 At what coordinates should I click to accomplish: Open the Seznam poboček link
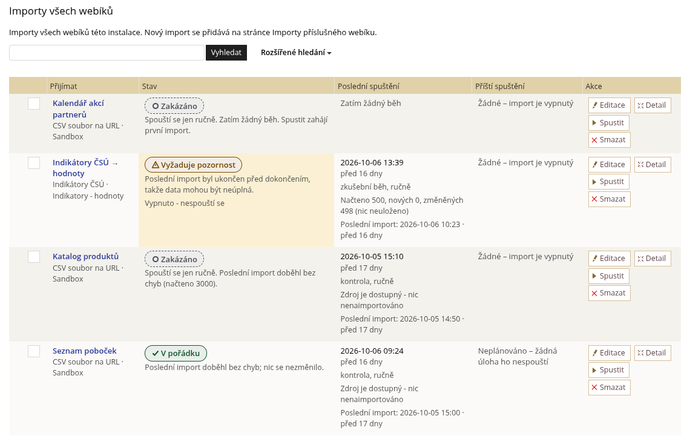(x=85, y=351)
